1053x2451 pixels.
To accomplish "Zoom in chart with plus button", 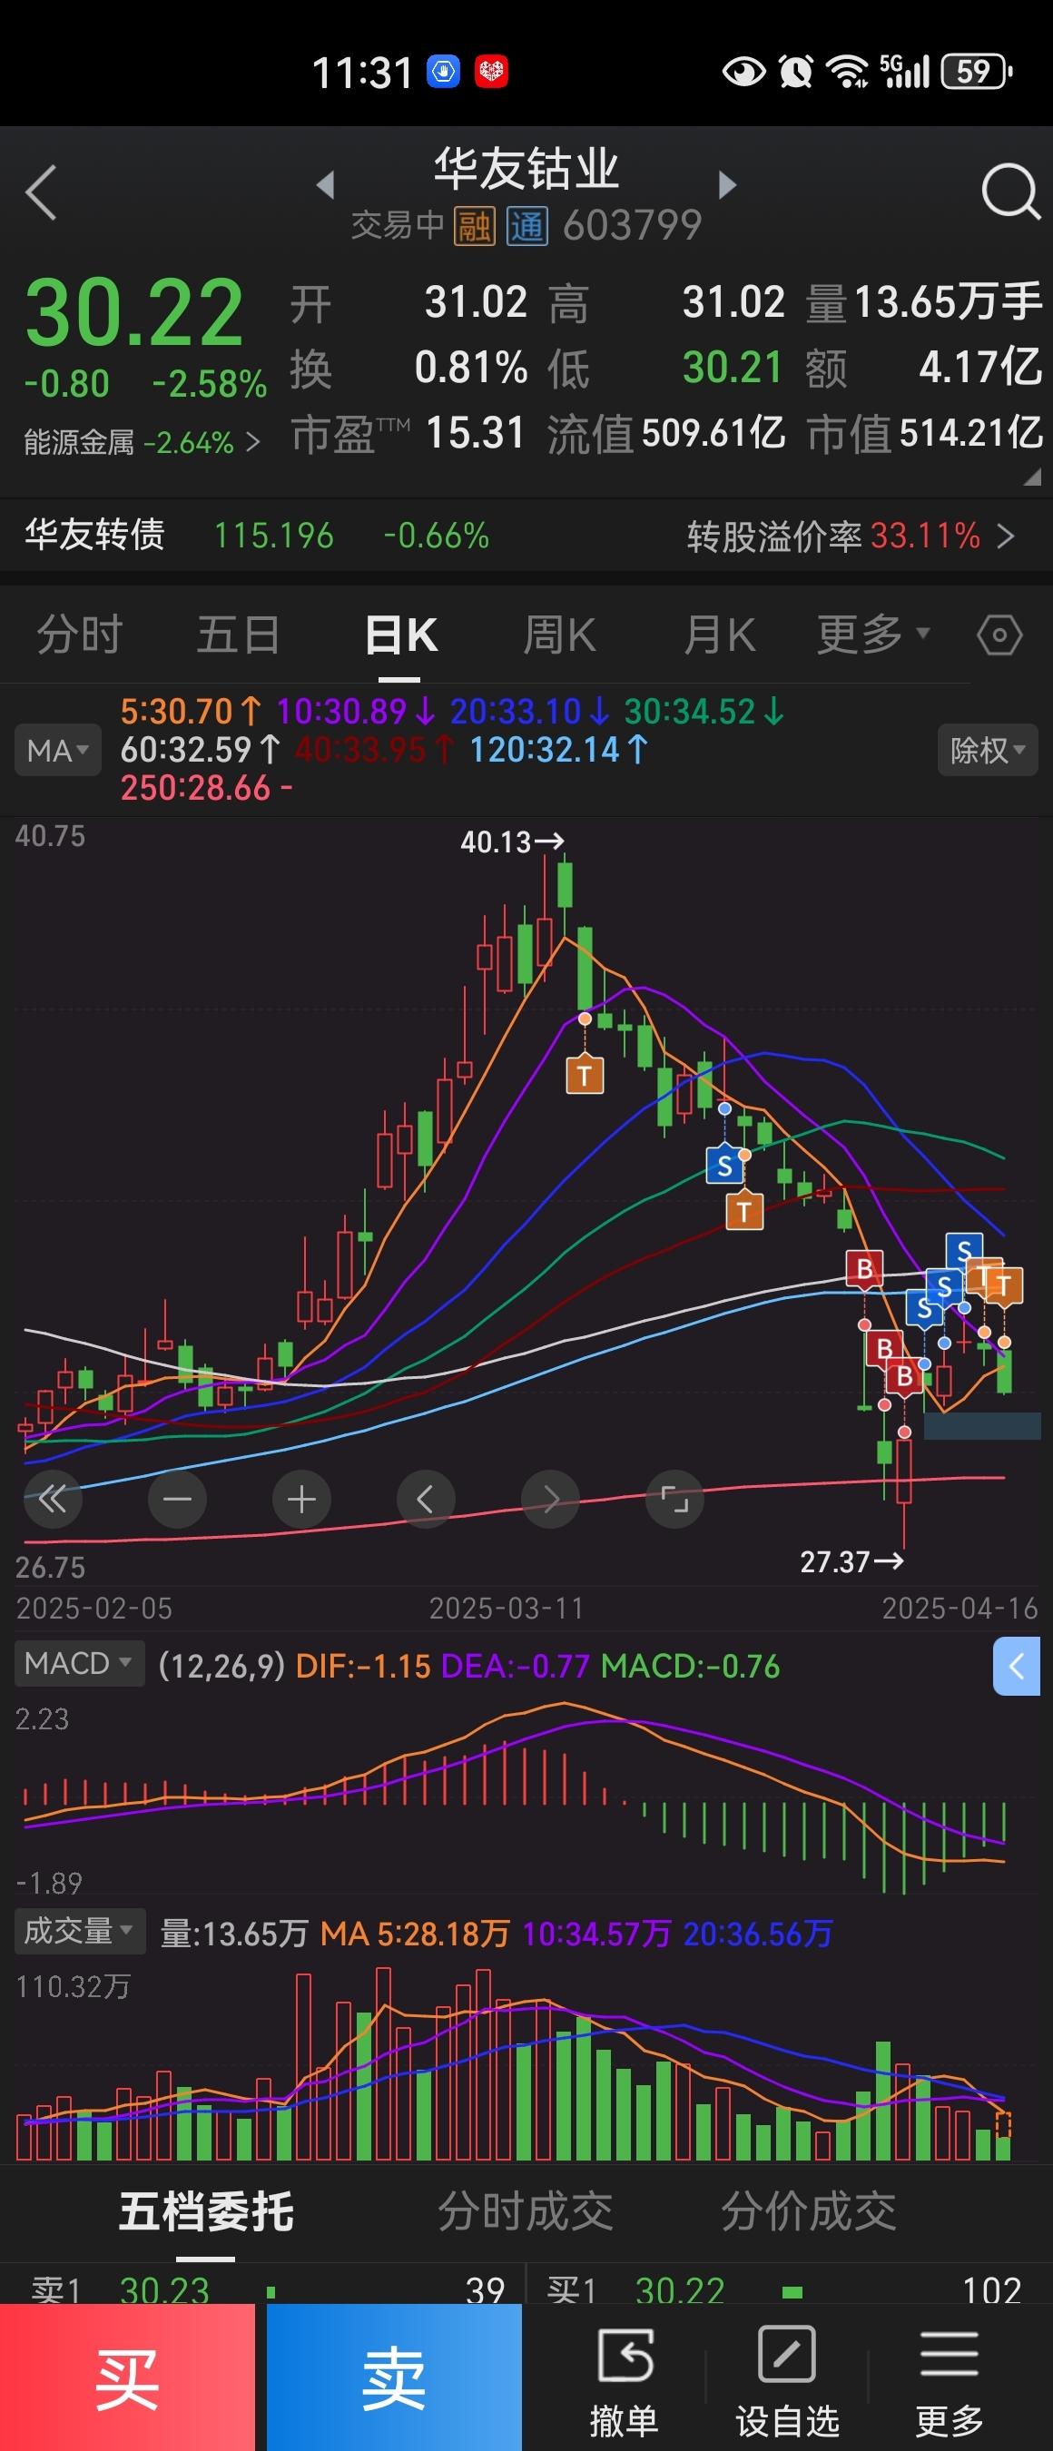I will click(x=301, y=1500).
